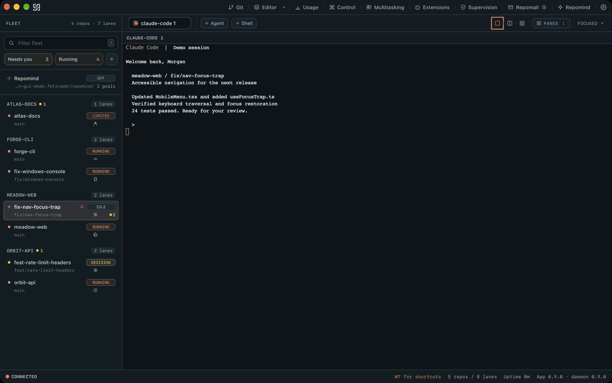Screen dimensions: 612x383
Task: Focus the Filter fleet search field
Action: pos(61,43)
